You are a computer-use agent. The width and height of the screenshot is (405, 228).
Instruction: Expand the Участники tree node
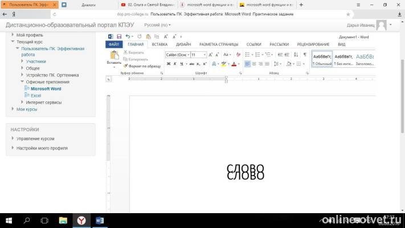click(22, 61)
